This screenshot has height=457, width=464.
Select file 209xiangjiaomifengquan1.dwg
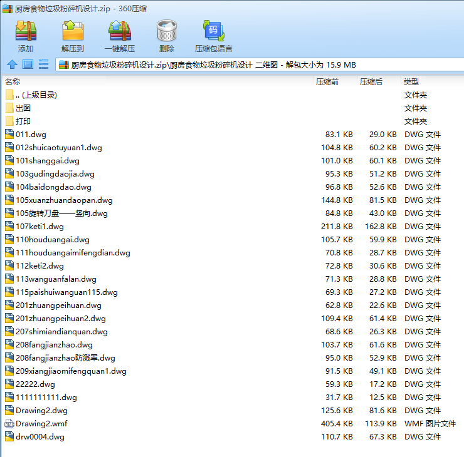tap(71, 371)
